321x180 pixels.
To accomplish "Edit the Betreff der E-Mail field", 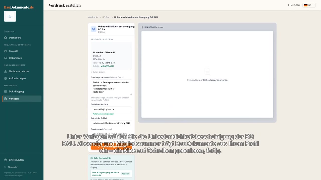I will point(111,123).
